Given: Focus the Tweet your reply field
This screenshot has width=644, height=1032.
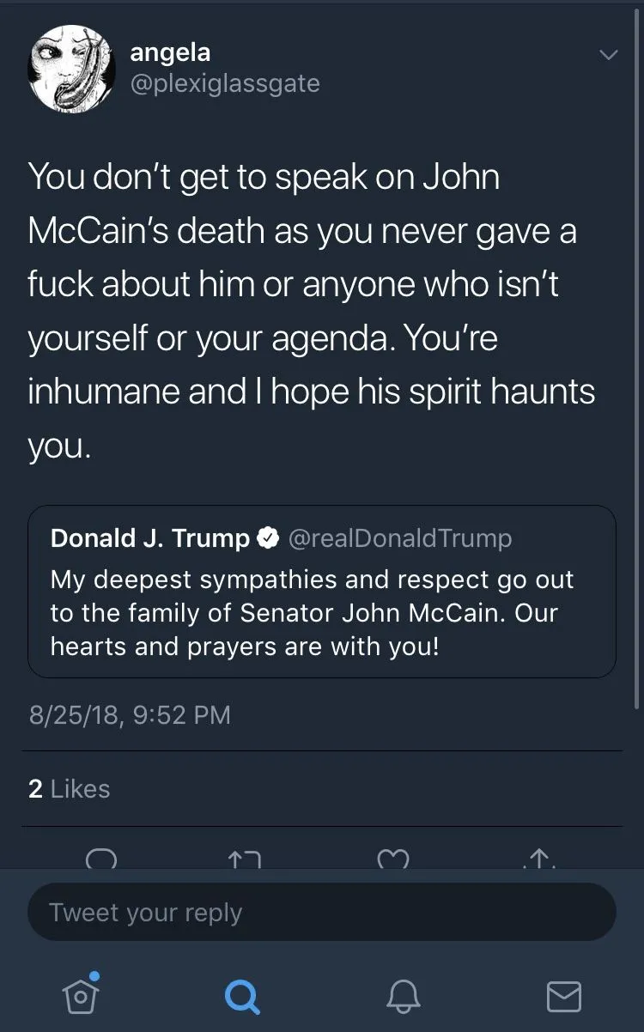Looking at the screenshot, I should tap(322, 912).
